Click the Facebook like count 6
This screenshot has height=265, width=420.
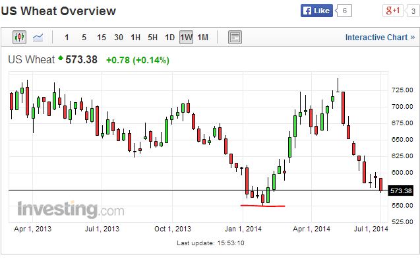(344, 11)
